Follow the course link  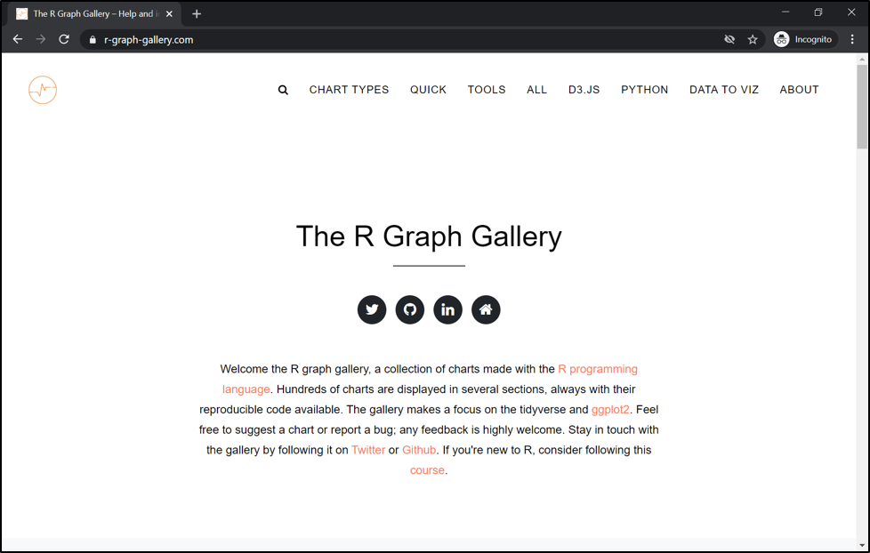coord(427,470)
